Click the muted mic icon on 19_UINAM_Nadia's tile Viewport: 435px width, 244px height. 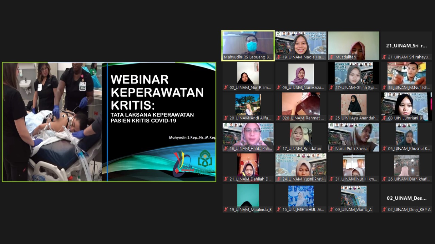click(278, 57)
